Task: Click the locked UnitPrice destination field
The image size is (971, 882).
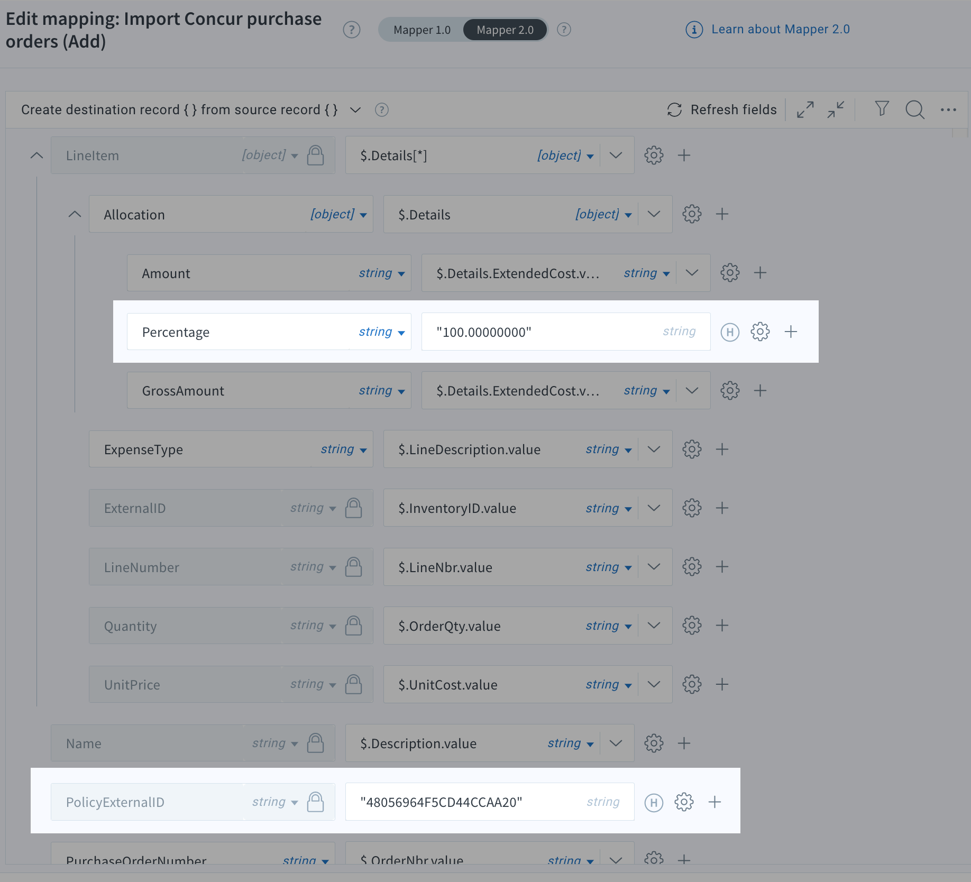Action: pyautogui.click(x=231, y=684)
